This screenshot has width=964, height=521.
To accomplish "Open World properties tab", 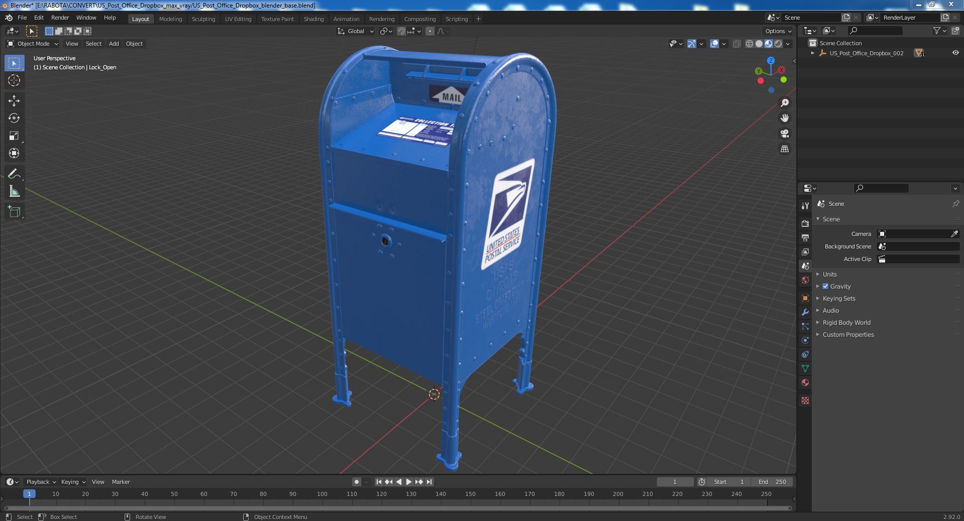I will (805, 280).
